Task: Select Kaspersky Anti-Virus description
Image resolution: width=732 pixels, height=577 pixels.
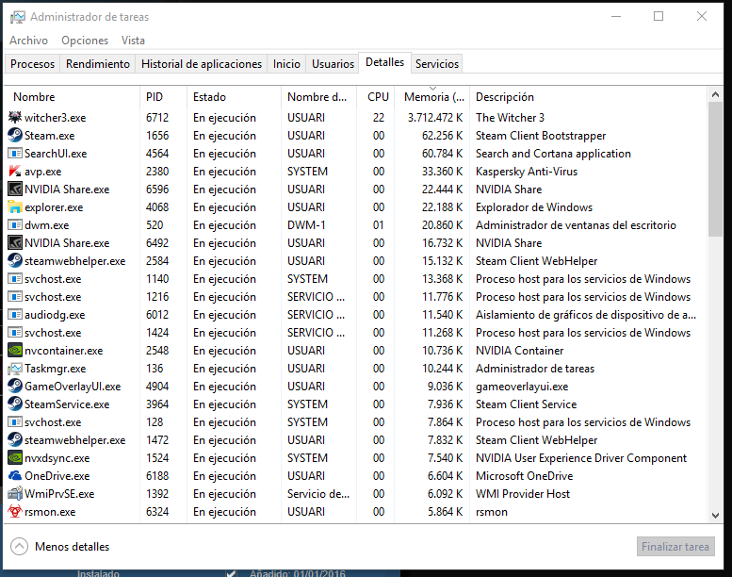Action: coord(526,171)
